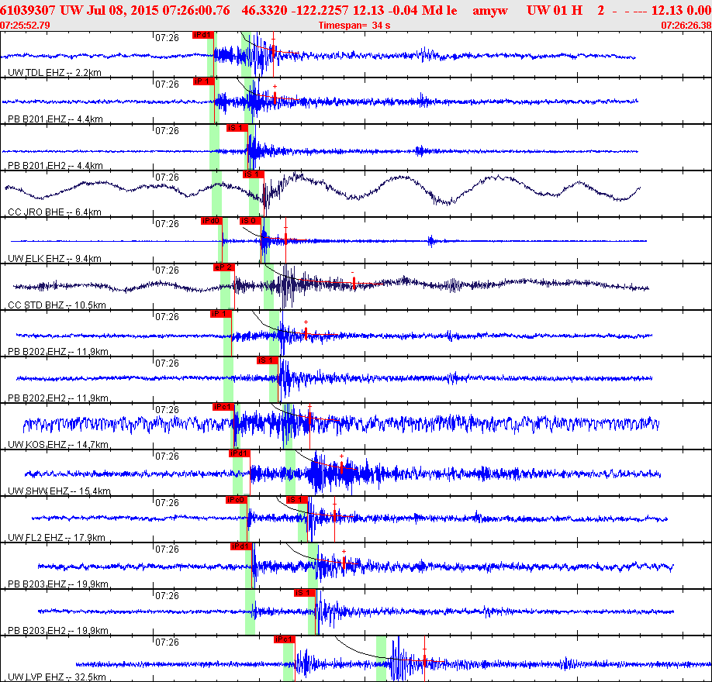712x682 pixels.
Task: Click the 'UW ELK EHZ -- 9.4km' channel label
Action: click(54, 259)
